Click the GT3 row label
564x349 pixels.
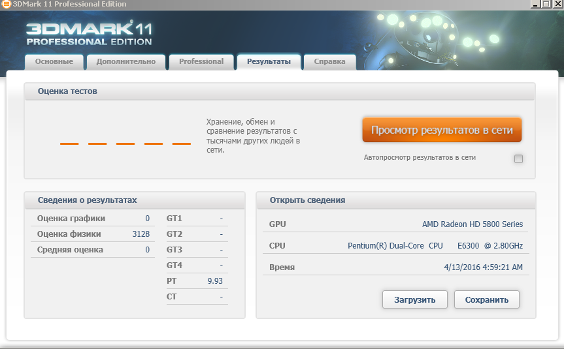pos(174,250)
